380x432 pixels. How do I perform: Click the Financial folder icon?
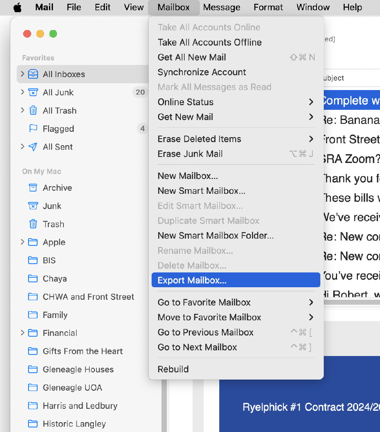[x=33, y=333]
